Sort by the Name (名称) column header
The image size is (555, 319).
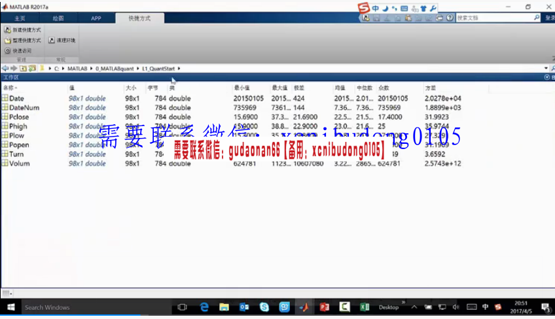[x=10, y=88]
